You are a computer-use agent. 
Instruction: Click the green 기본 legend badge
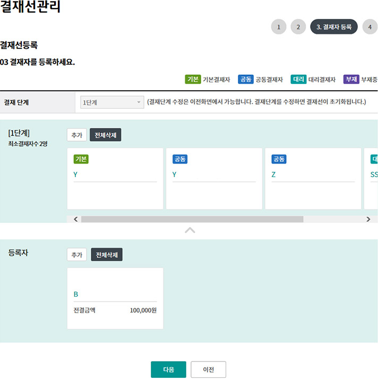click(x=193, y=79)
